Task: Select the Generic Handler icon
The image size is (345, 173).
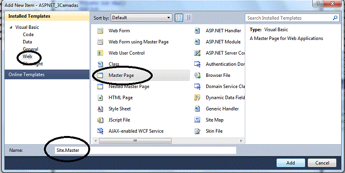Action: pos(198,109)
